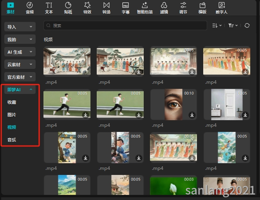Switch to the 音频 audio tab

tap(30, 8)
